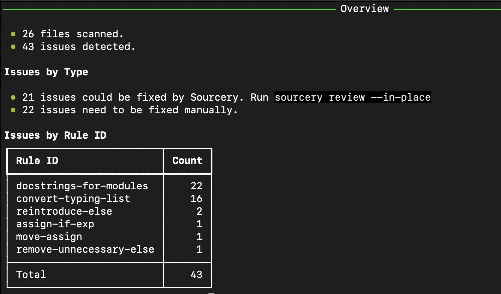This screenshot has width=501, height=294.
Task: Click the scrollbar marker at the bottom edge
Action: click(211, 293)
